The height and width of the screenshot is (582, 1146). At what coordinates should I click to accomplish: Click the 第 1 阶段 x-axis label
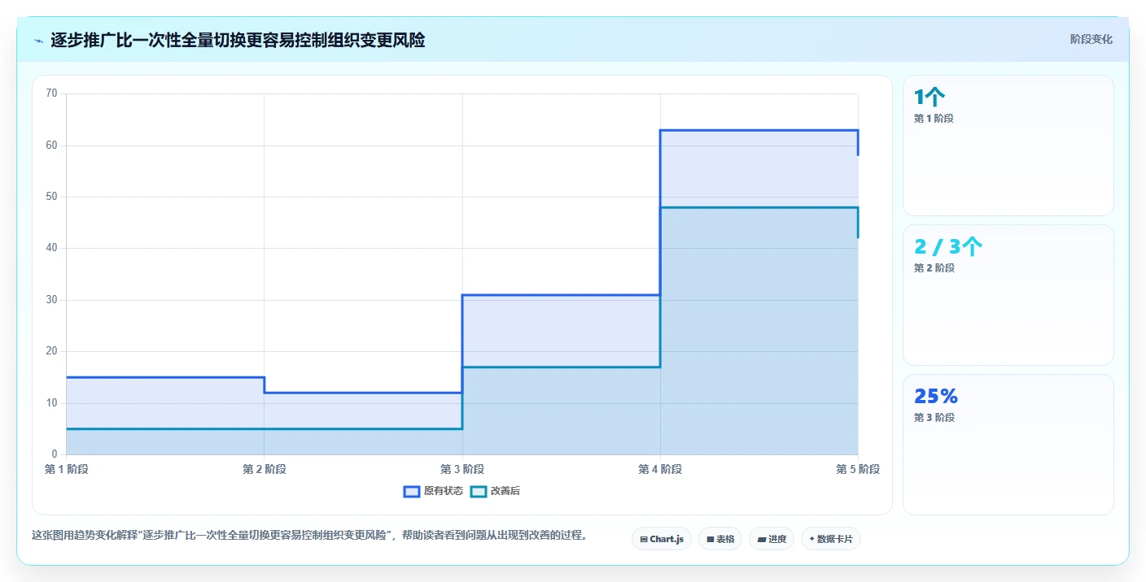66,469
